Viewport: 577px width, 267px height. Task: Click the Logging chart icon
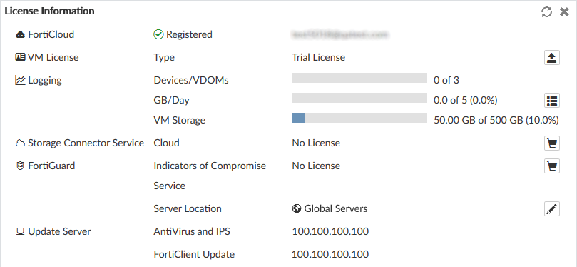[x=20, y=80]
